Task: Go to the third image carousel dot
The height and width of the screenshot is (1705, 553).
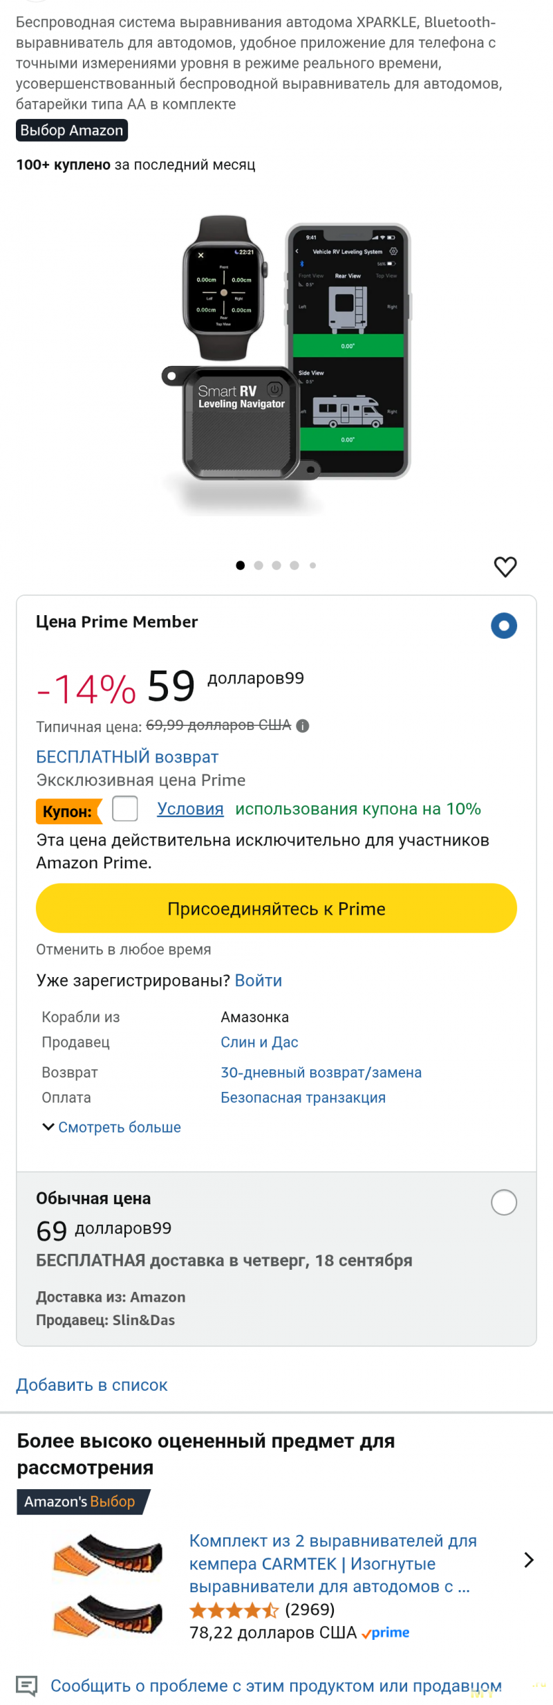Action: (276, 565)
